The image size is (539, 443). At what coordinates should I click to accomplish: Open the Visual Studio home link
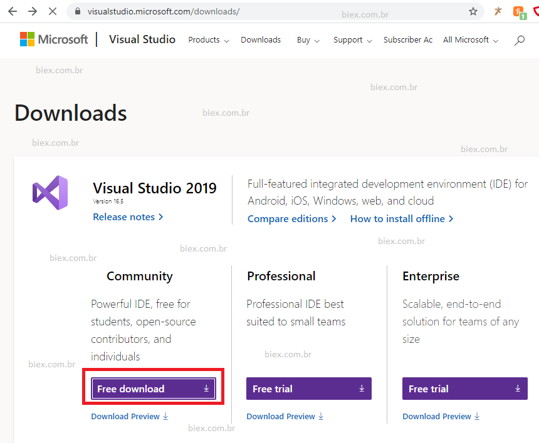(x=142, y=39)
